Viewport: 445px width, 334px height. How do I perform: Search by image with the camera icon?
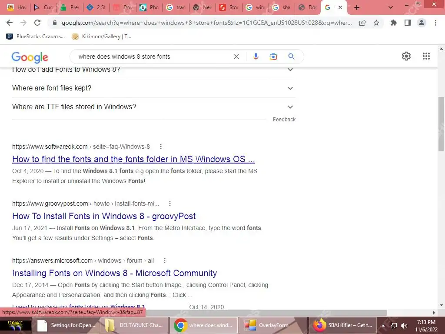tap(273, 57)
